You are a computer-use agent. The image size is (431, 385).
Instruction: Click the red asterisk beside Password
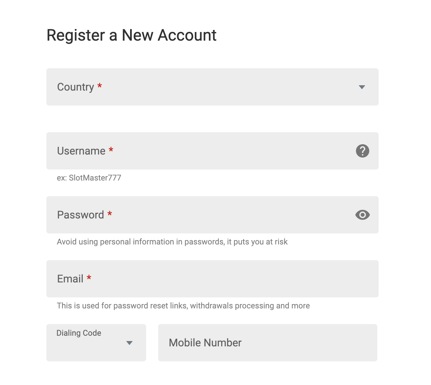coord(110,214)
